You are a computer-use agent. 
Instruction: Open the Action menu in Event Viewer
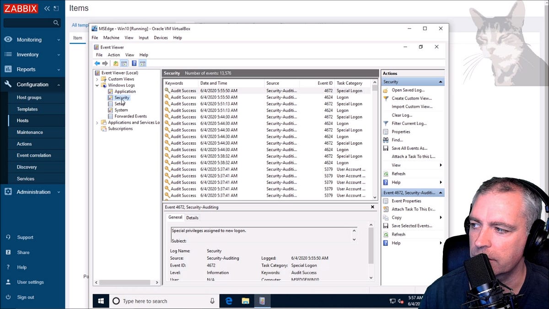(113, 54)
